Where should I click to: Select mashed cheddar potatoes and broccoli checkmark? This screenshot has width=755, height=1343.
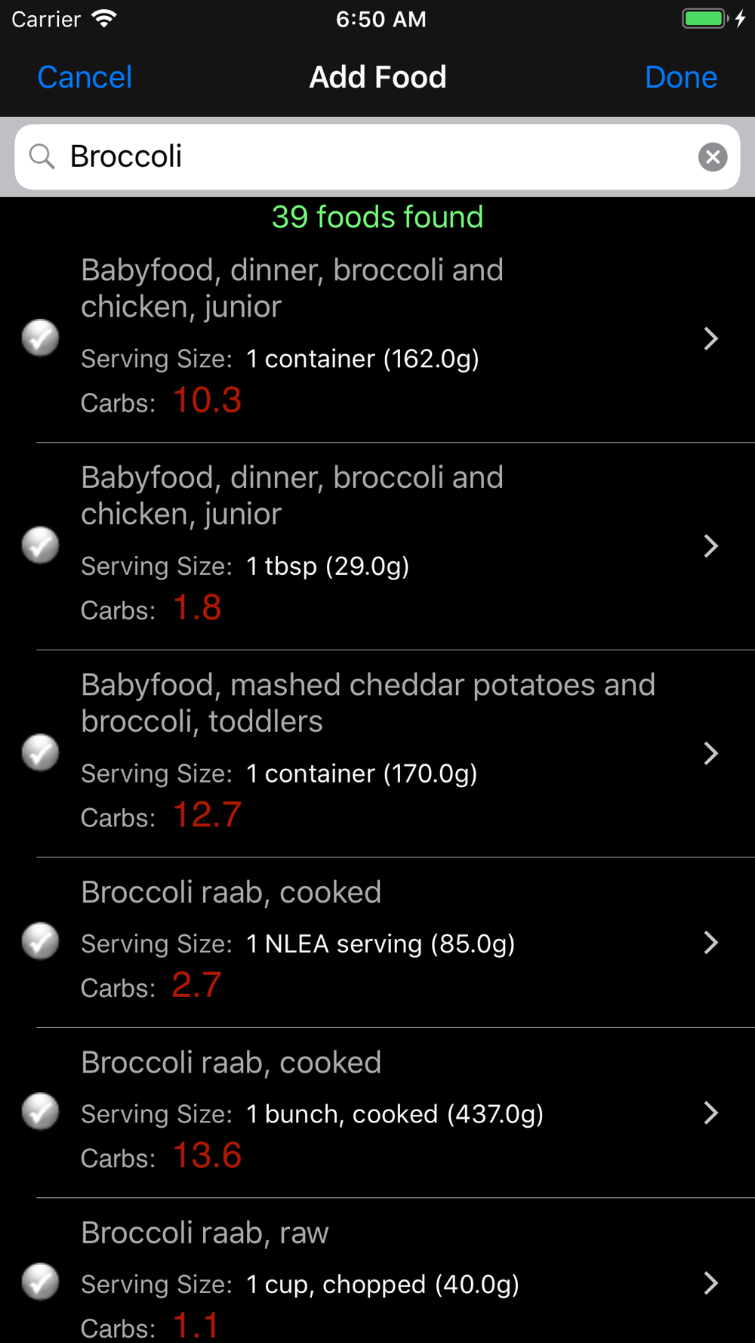tap(41, 752)
